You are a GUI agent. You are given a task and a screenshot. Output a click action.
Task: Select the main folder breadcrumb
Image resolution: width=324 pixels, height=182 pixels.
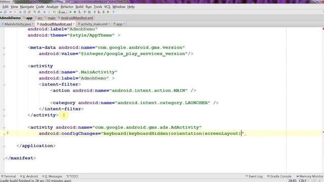[x=50, y=18]
